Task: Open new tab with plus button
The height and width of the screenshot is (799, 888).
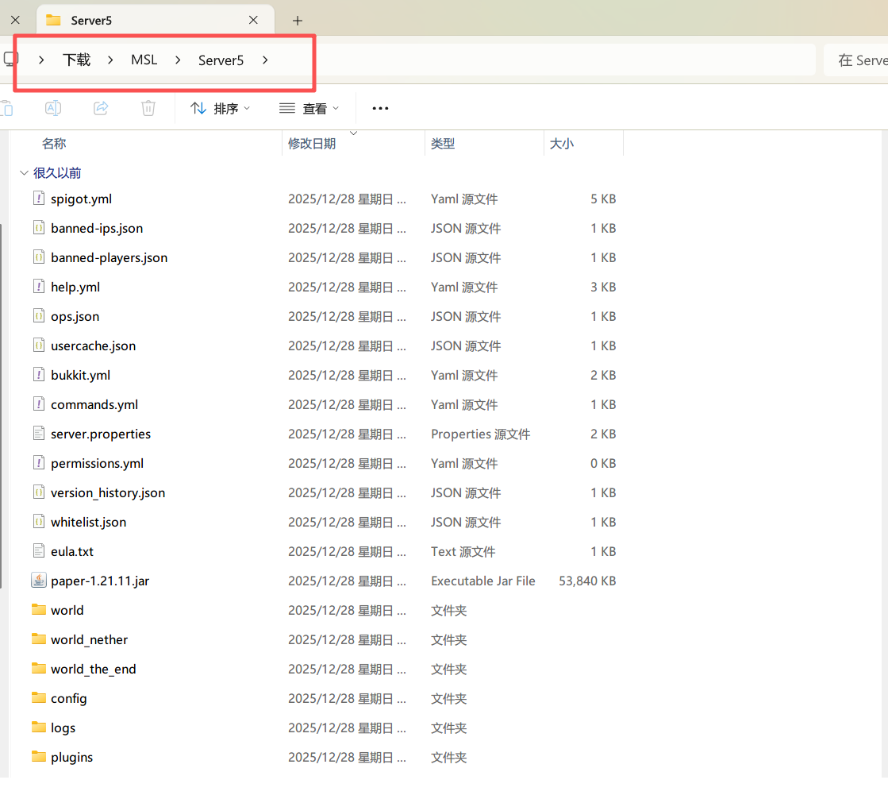Action: point(298,21)
